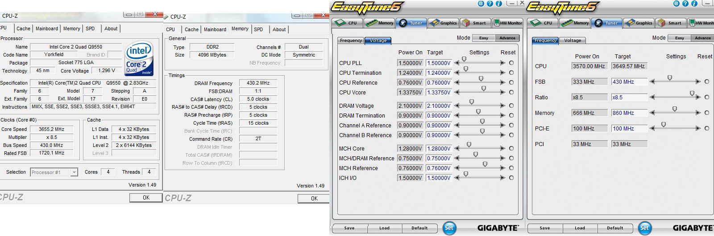Open the Memory tab in the Frequency EasyTune6 window
The height and width of the screenshot is (236, 714).
(575, 23)
